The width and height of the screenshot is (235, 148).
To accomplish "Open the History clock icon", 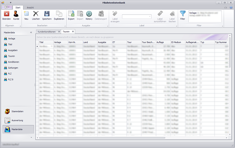I will pos(89,14).
